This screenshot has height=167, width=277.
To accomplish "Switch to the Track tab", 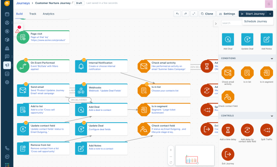I will pyautogui.click(x=33, y=14).
